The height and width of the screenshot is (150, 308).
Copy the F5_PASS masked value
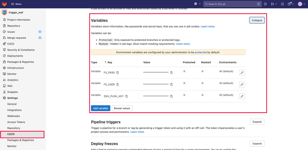[171, 73]
